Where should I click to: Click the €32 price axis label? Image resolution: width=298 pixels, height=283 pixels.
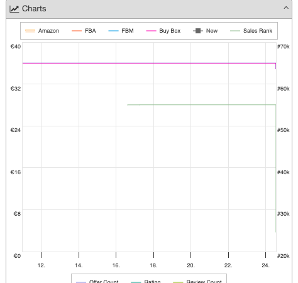click(x=16, y=89)
